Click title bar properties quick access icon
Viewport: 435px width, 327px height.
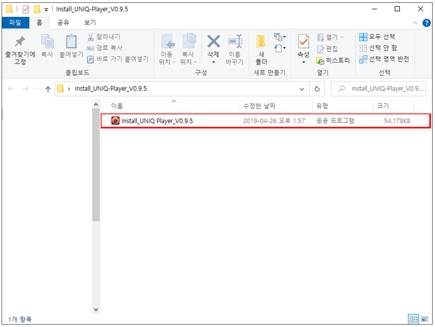(x=26, y=9)
